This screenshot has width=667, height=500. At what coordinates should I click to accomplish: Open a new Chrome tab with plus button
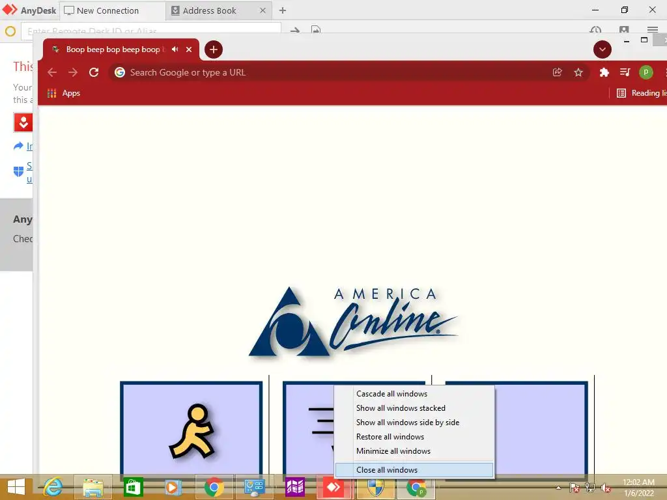[x=214, y=49]
